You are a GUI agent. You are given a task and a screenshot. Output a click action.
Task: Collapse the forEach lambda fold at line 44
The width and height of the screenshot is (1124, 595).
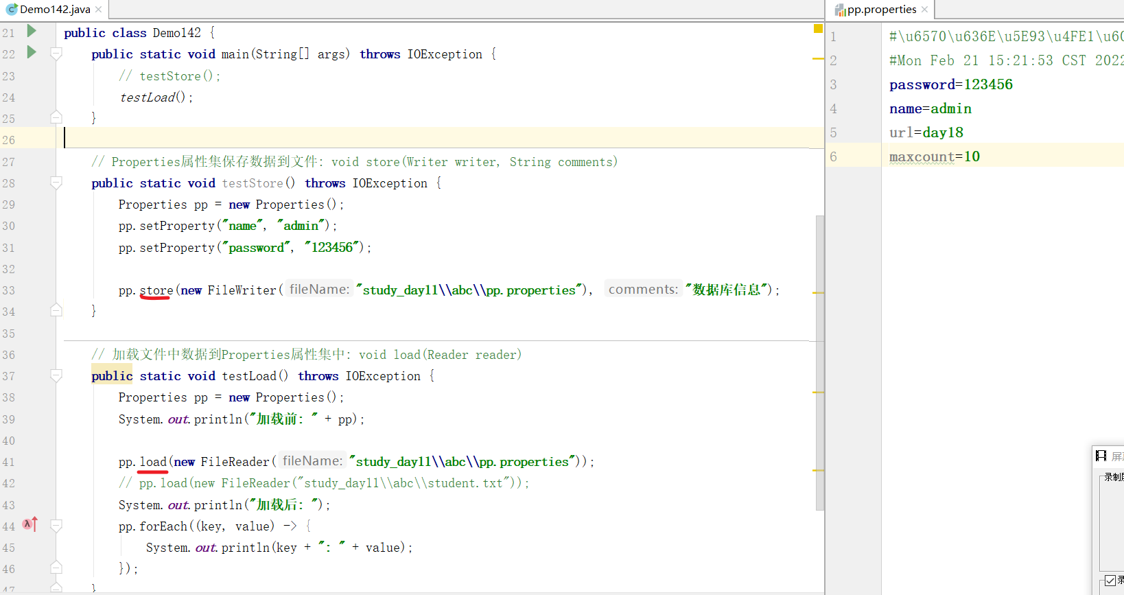click(x=56, y=526)
